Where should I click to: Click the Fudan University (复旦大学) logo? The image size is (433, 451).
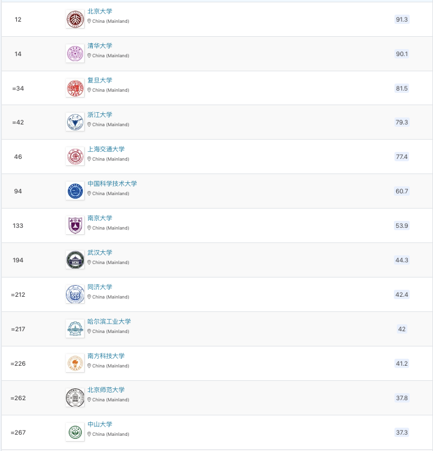[75, 88]
